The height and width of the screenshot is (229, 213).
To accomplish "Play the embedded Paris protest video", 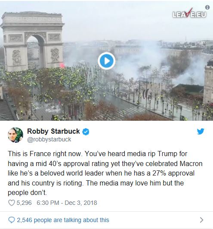I will point(107,61).
